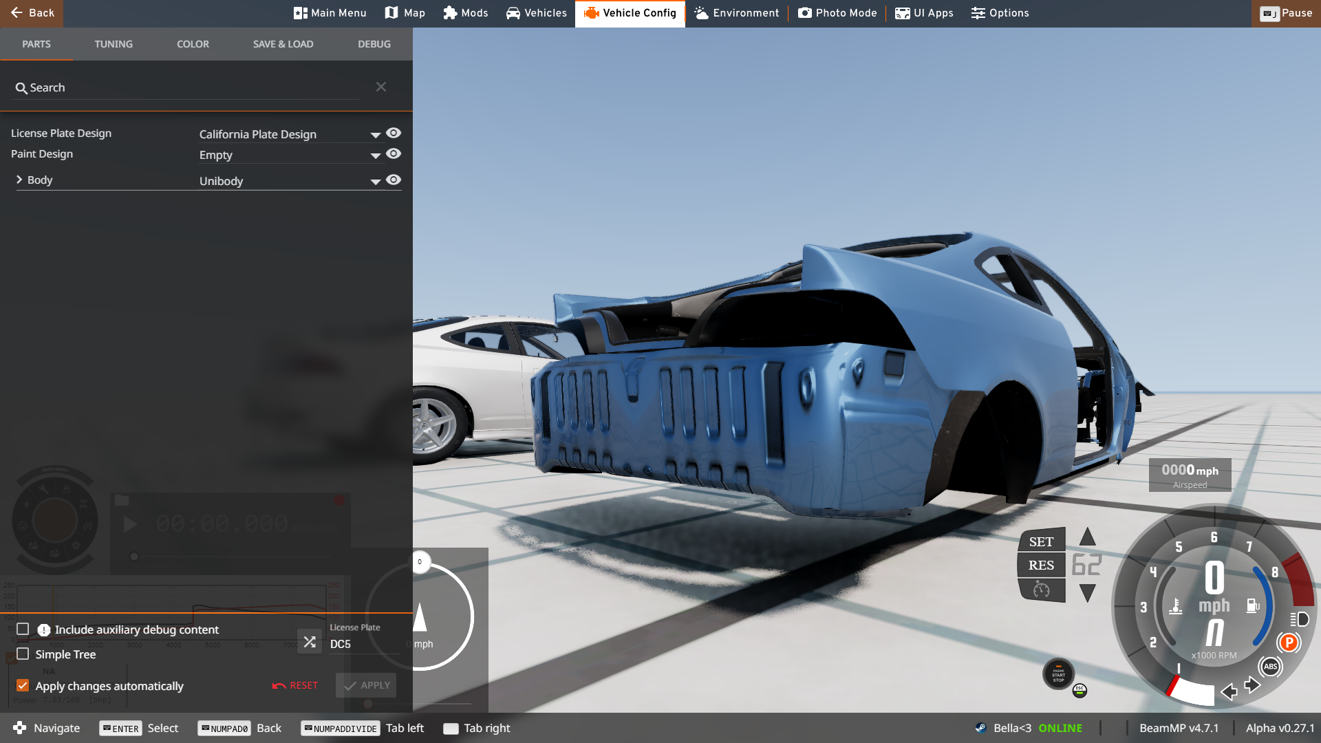Open the Mods menu
The image size is (1321, 743).
tap(466, 13)
